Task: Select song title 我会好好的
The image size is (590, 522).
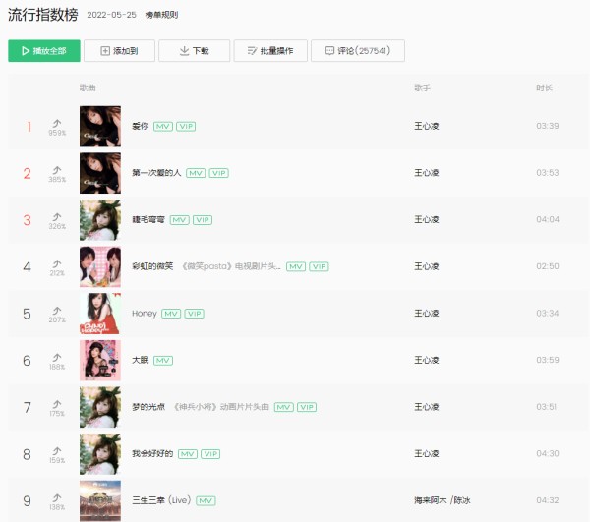Action: point(152,454)
